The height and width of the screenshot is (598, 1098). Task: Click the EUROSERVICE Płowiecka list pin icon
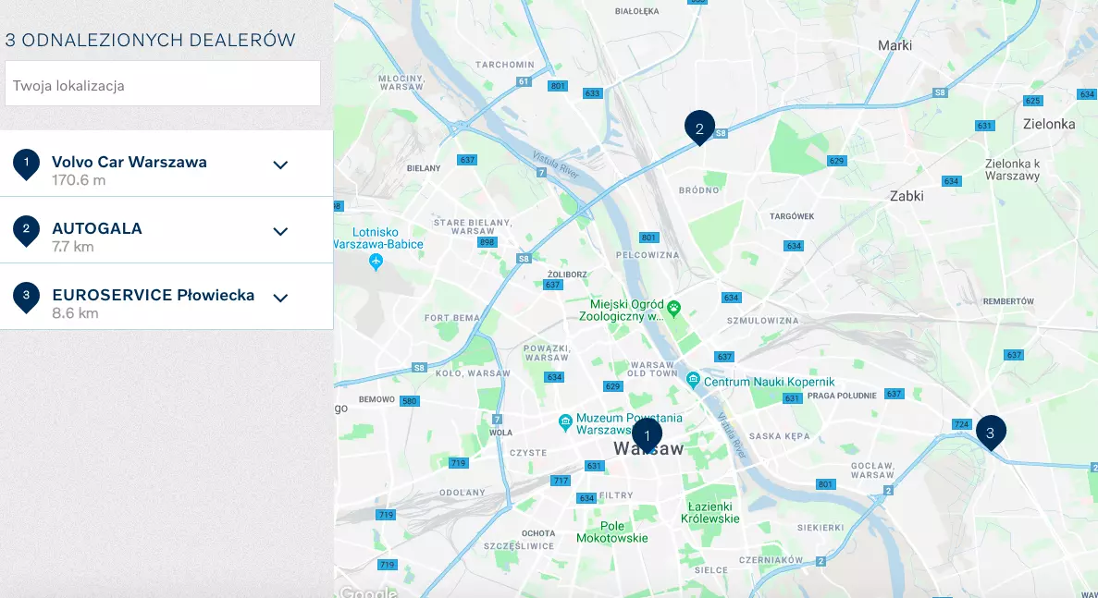coord(26,298)
